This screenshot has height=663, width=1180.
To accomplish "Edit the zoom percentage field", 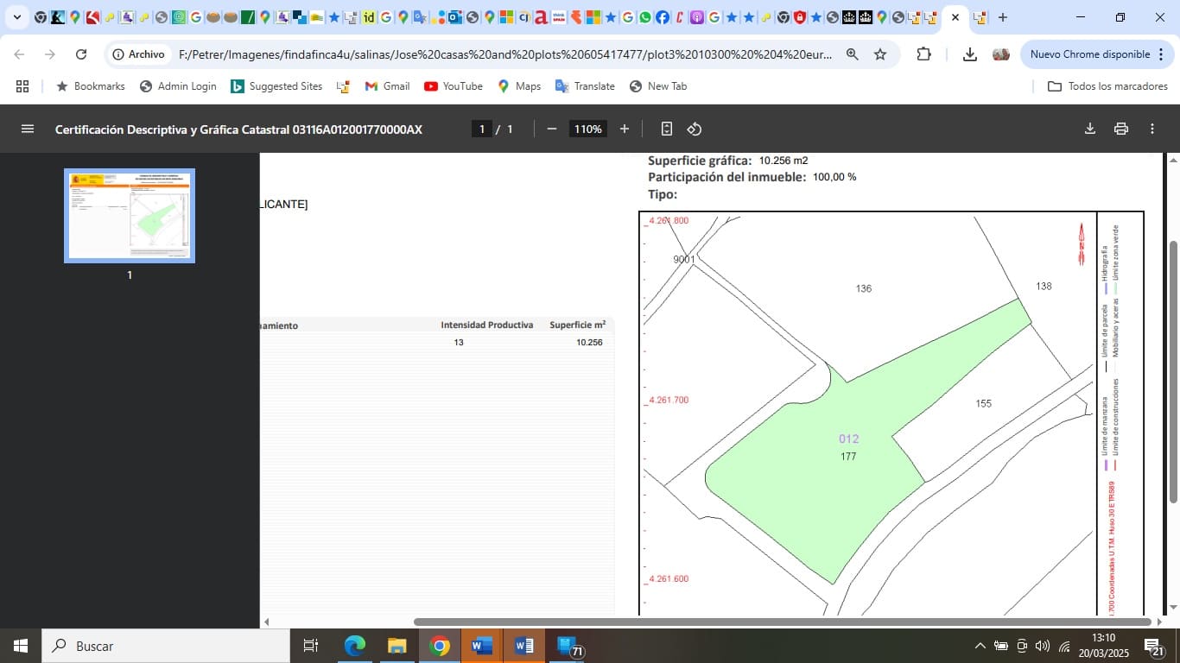I will (x=587, y=129).
